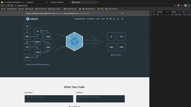Open a new browser tab
Viewport: 191px width, 107px height.
click(97, 2)
